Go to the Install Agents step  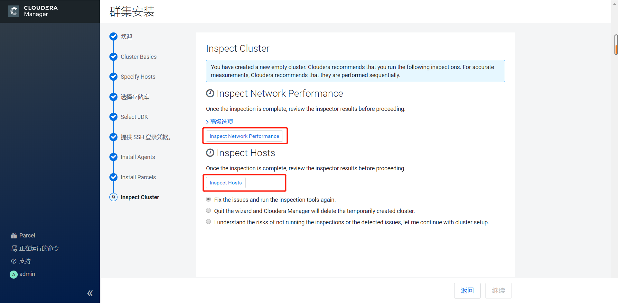(x=138, y=157)
